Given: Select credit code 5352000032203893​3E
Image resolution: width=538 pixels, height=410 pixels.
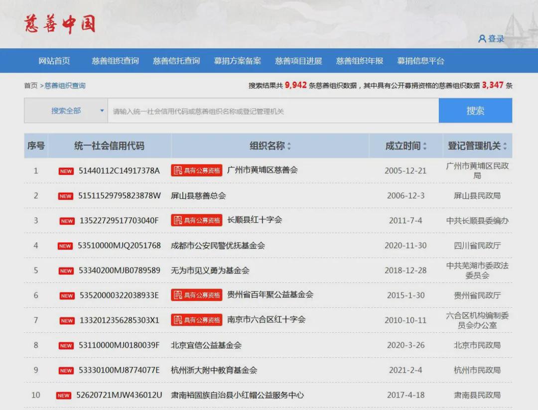Looking at the screenshot, I should (x=119, y=295).
